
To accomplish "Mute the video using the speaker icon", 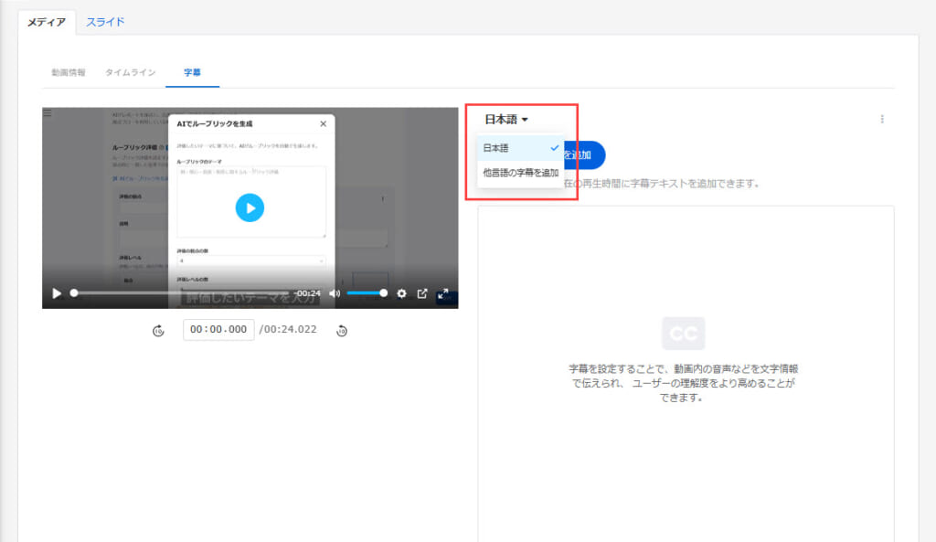I will (x=335, y=293).
